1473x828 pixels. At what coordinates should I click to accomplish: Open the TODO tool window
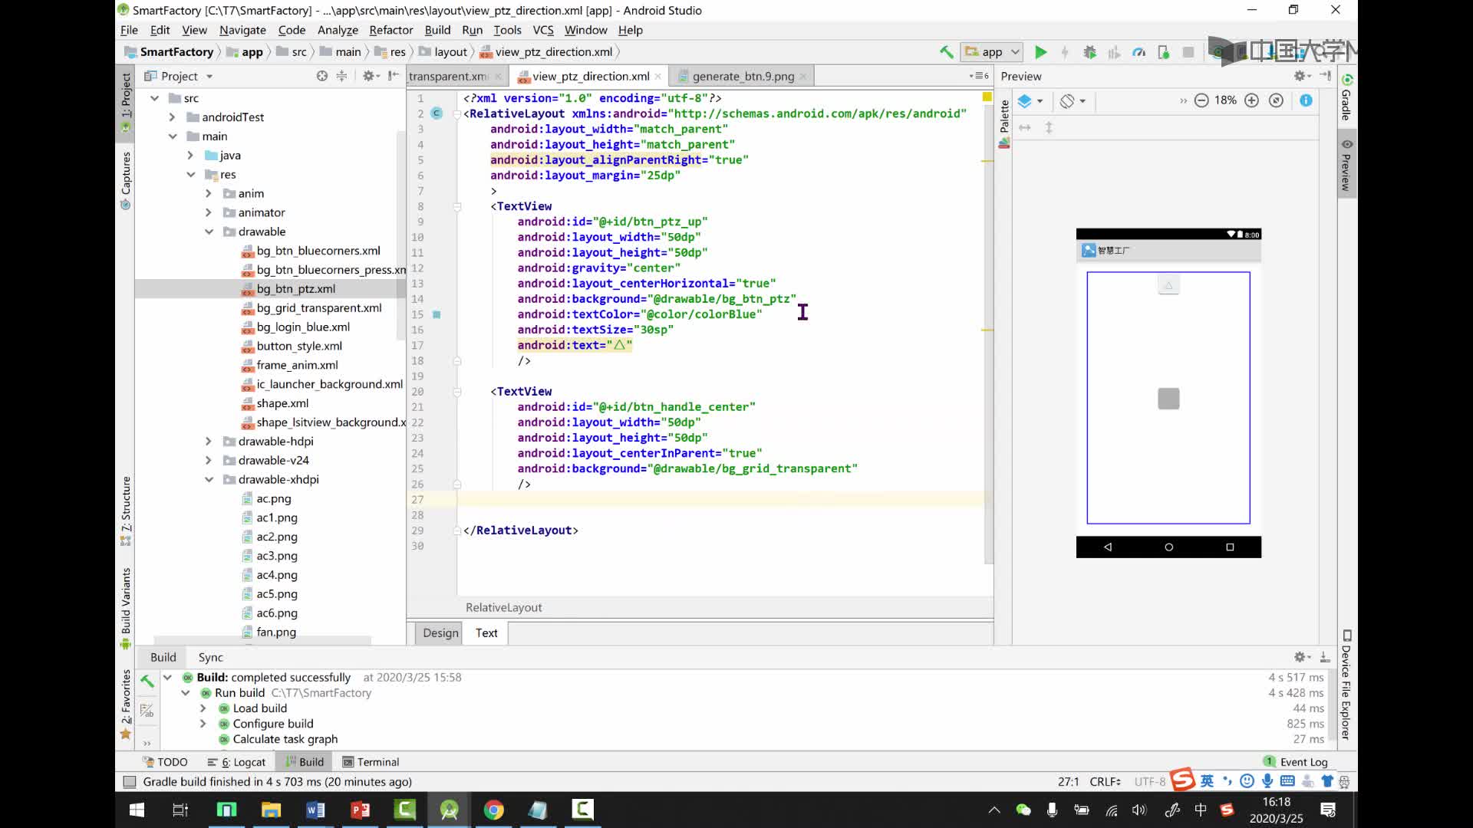coord(165,762)
